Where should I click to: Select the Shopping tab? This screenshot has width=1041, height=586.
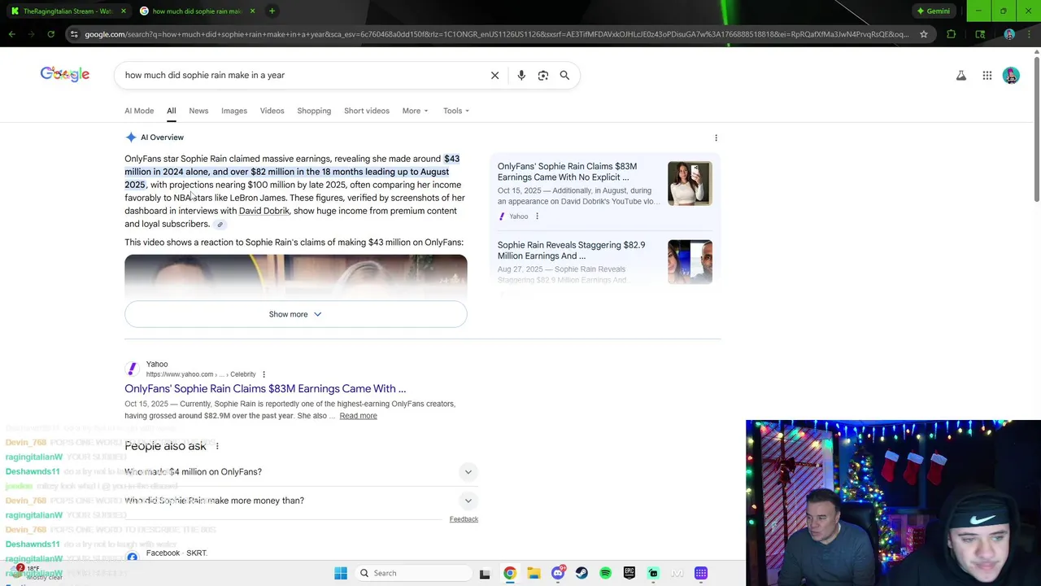tap(314, 111)
